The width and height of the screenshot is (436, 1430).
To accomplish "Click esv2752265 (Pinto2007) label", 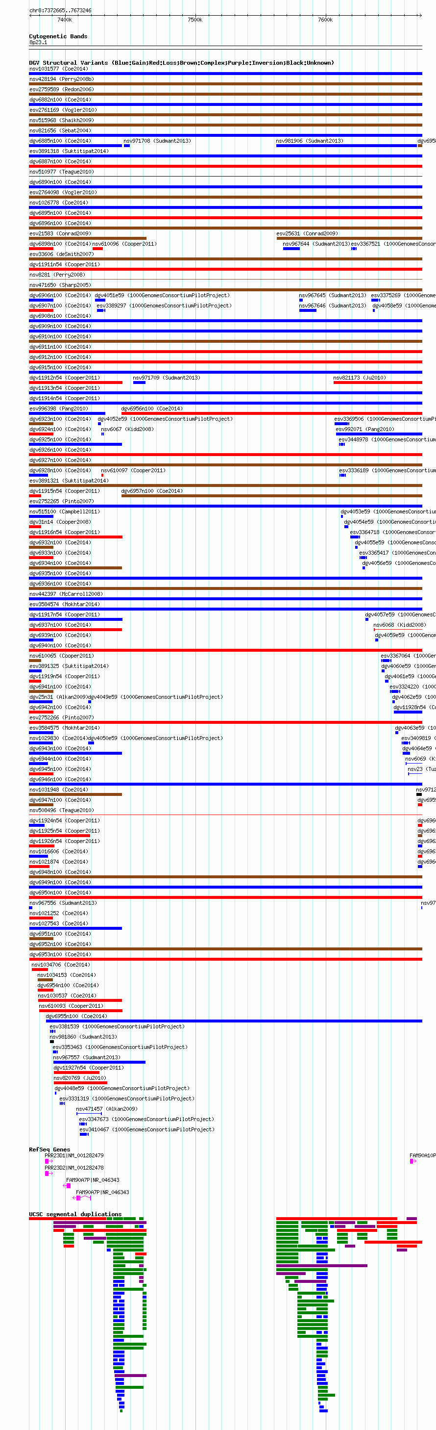I will pos(62,501).
